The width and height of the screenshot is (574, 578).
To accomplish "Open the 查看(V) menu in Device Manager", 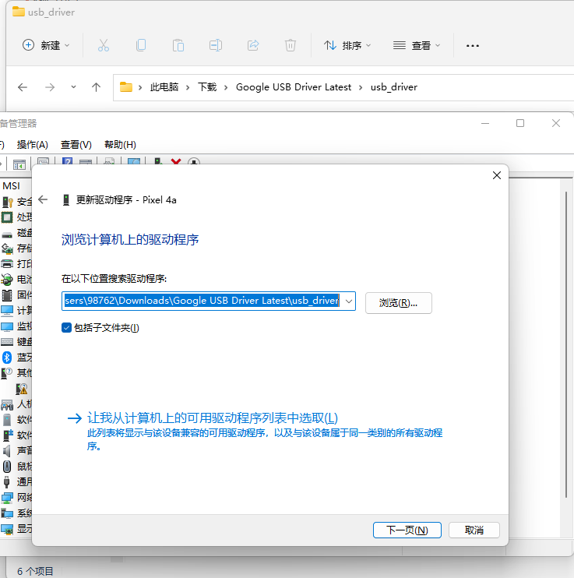I will 76,145.
